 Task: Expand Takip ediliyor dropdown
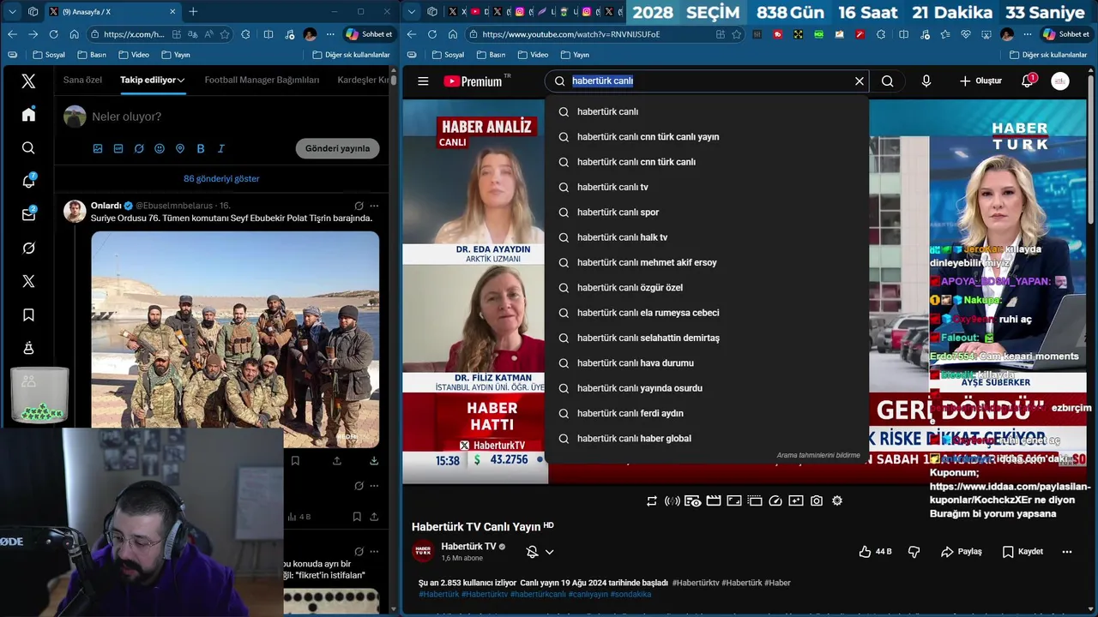coord(182,81)
